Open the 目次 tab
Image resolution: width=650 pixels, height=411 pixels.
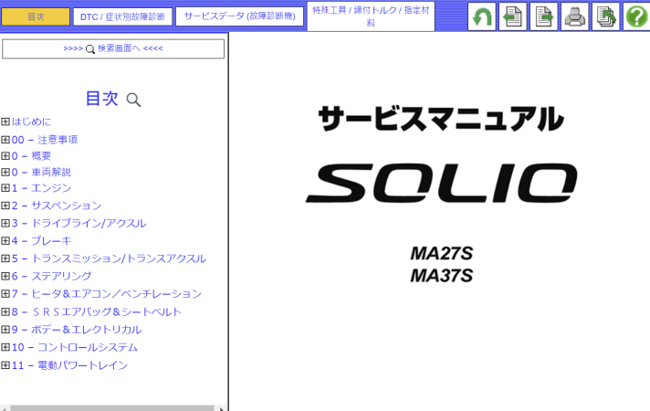(36, 17)
